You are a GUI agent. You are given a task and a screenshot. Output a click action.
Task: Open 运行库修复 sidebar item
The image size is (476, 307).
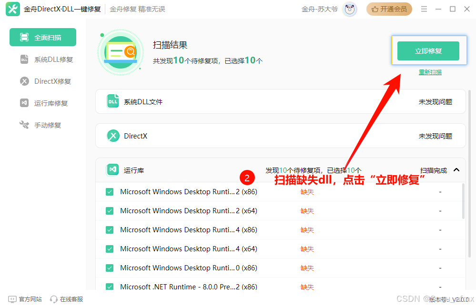pos(43,103)
